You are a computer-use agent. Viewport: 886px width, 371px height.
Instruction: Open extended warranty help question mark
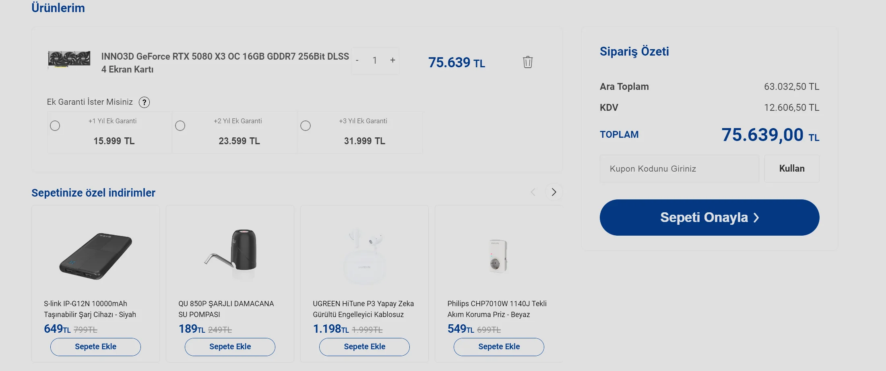pyautogui.click(x=144, y=102)
